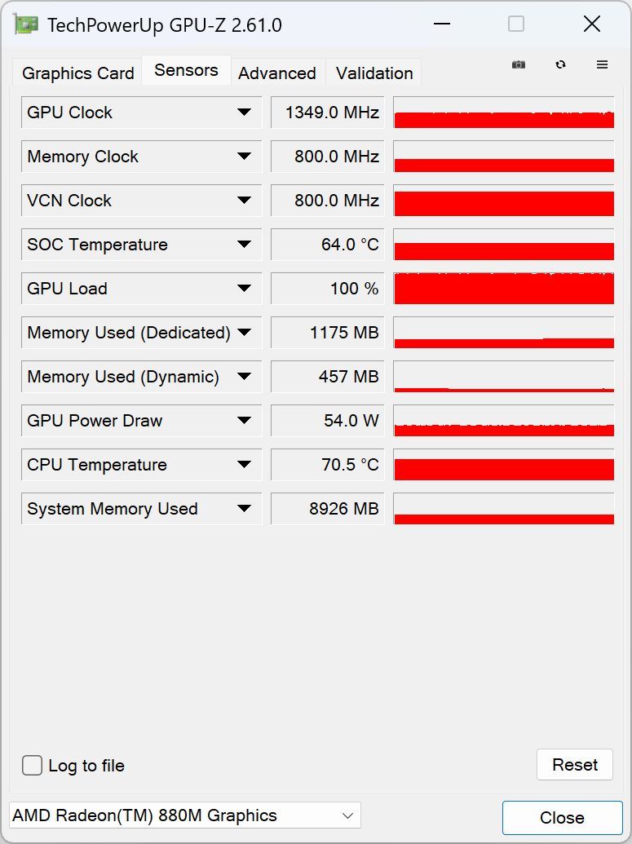632x844 pixels.
Task: Enable the Log to file checkbox
Action: (x=33, y=766)
